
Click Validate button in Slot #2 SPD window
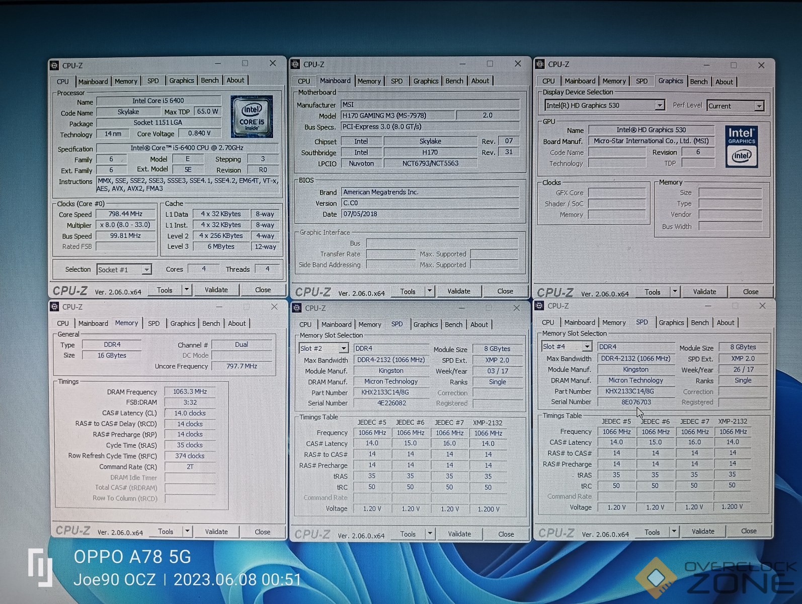(x=459, y=534)
